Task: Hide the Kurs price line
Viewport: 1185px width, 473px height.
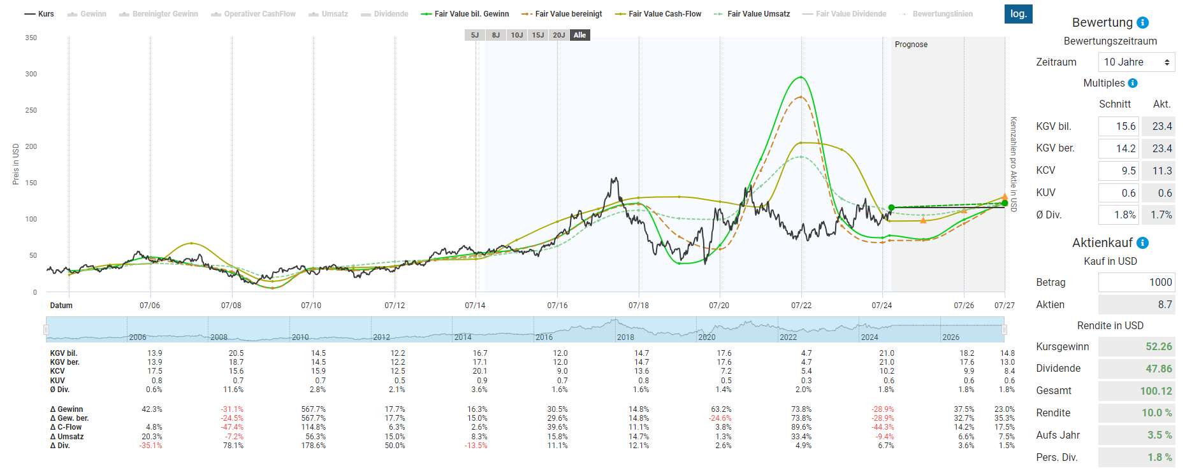Action: pyautogui.click(x=39, y=14)
